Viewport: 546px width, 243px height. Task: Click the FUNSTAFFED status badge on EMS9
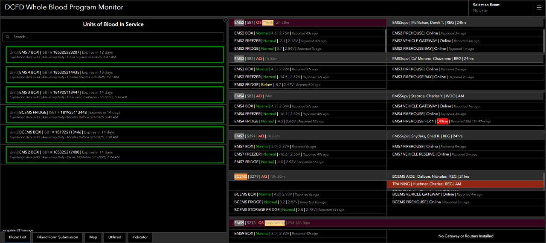coord(274,223)
